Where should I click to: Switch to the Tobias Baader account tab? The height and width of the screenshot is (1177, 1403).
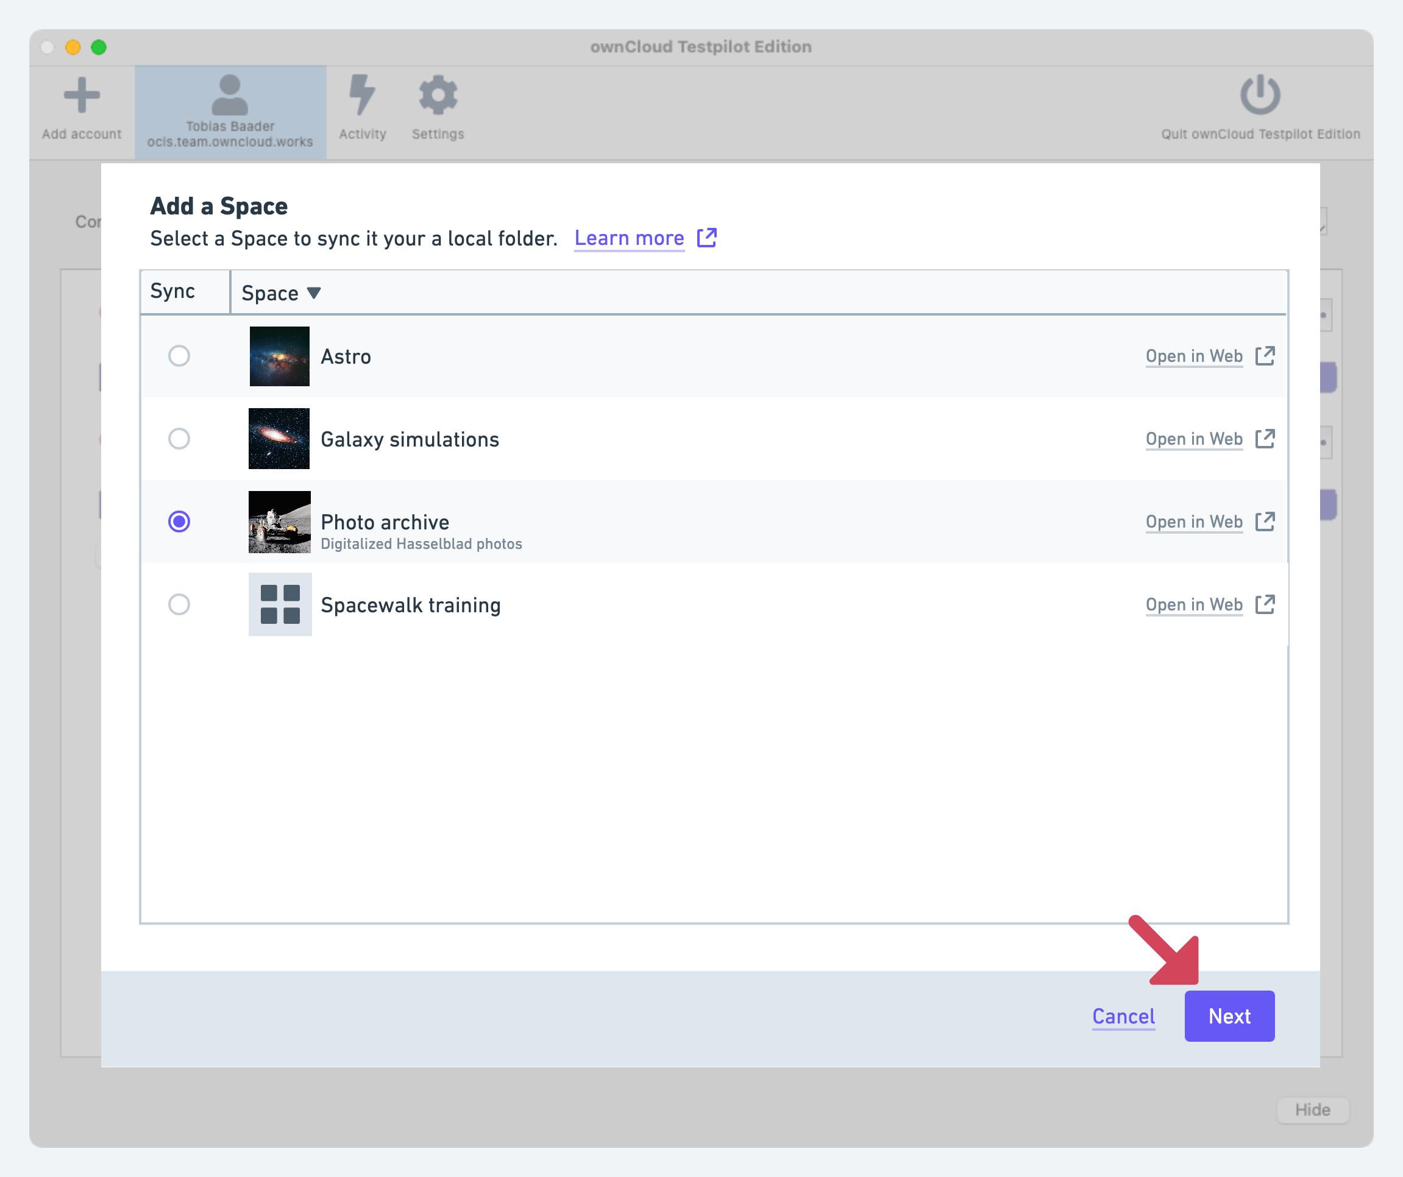(230, 110)
